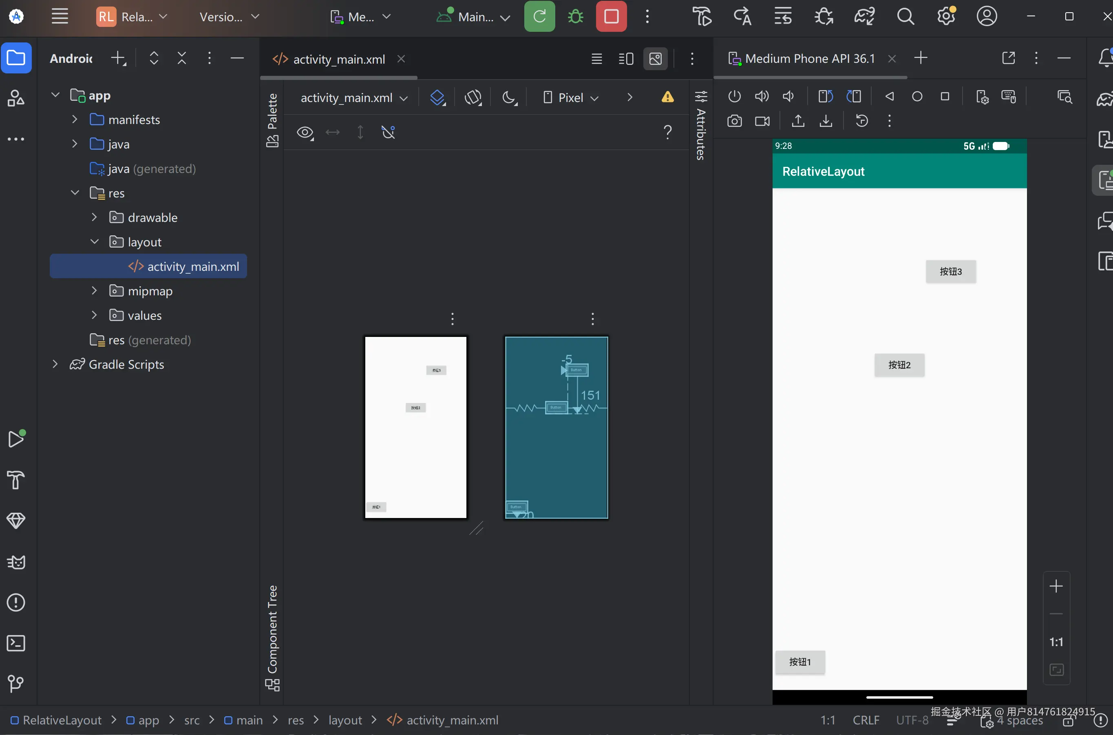Screen dimensions: 1113x735
Task: Open Search Everywhere magnifier
Action: [x=905, y=16]
